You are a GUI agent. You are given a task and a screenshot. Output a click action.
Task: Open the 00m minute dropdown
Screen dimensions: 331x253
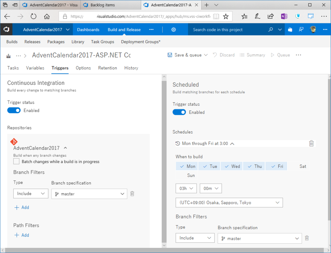tap(211, 188)
